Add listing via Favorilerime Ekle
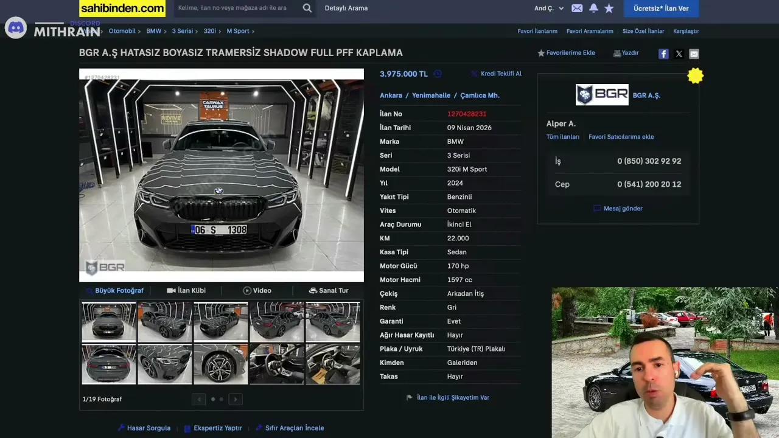779x438 pixels. (x=566, y=53)
